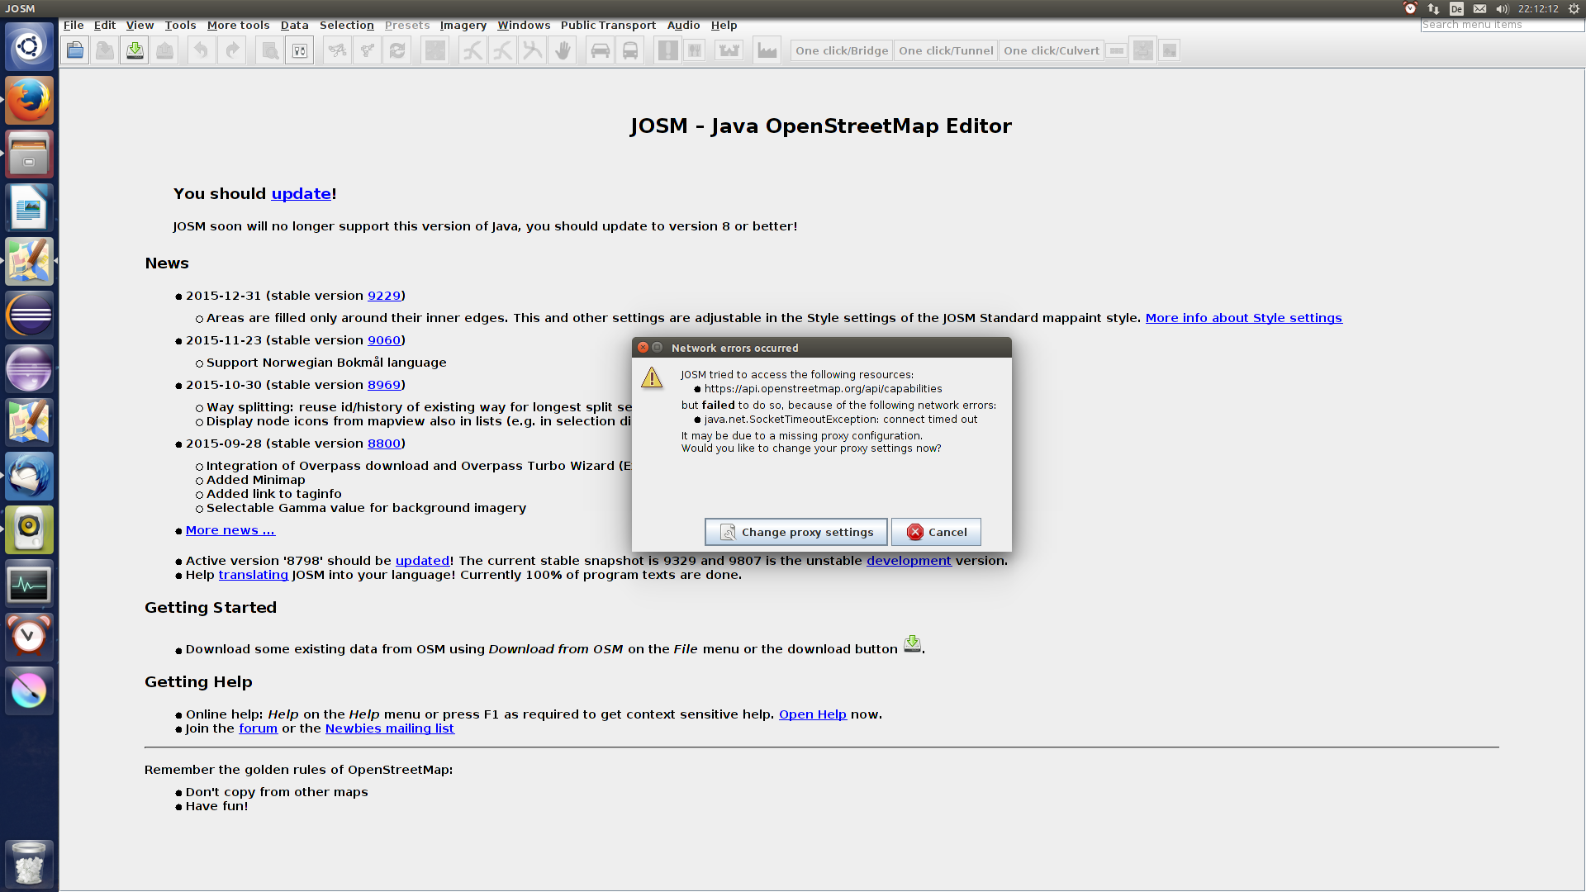Click the fork-and-knife presets toolbar icon

coord(695,50)
